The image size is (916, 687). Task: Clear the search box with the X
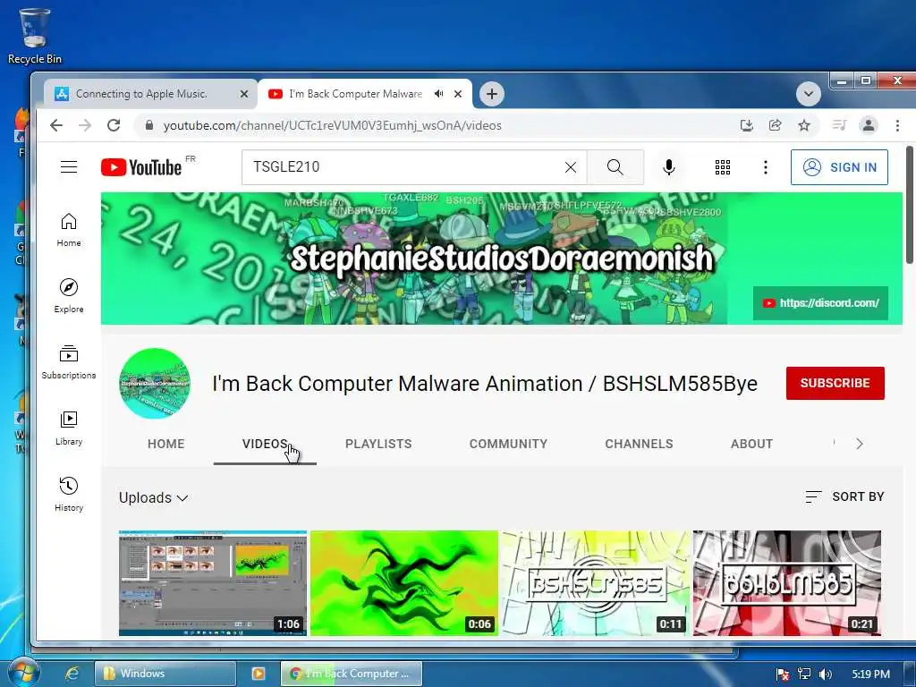[571, 167]
